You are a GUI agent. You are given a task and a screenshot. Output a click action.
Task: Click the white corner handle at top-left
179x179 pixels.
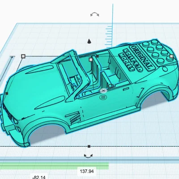tap(23, 56)
